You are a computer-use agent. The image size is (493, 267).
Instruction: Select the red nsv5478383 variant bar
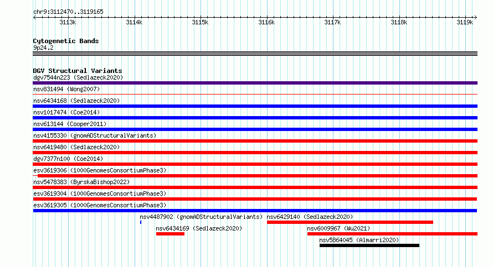pos(255,187)
